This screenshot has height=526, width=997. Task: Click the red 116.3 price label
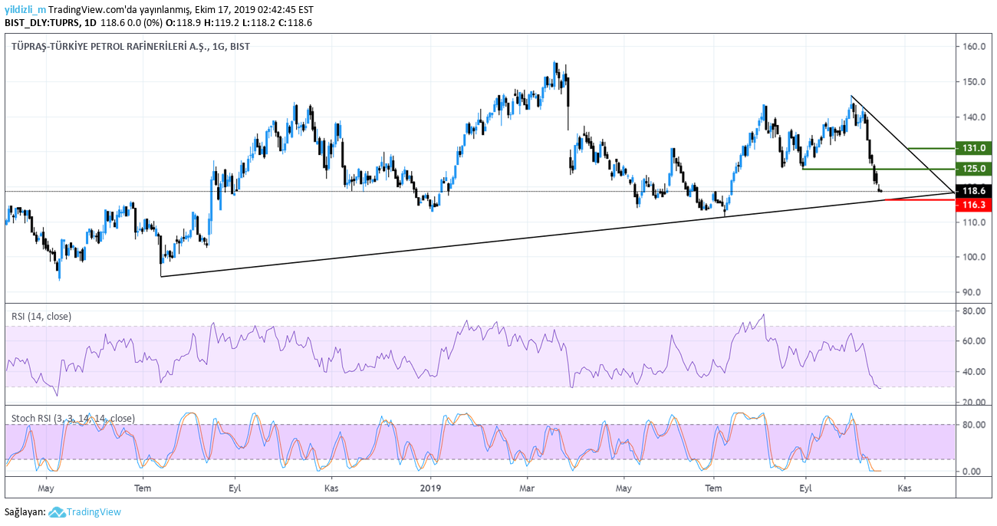(x=972, y=205)
